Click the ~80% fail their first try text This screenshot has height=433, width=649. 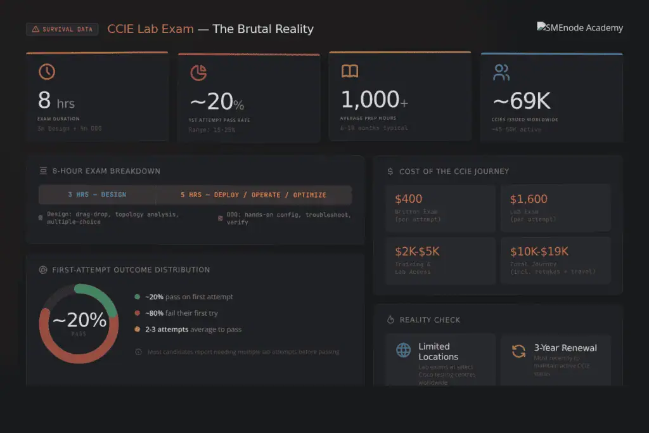point(181,313)
